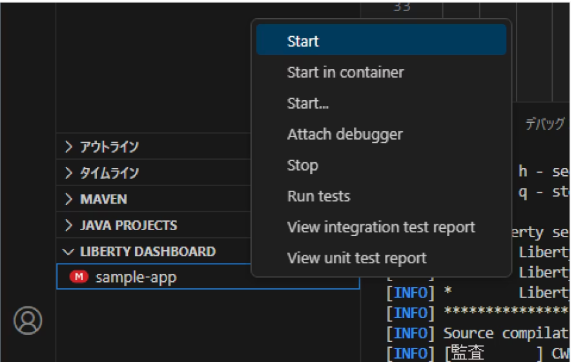Click the JAVA PROJECTS header label
This screenshot has height=362, width=576.
click(129, 226)
